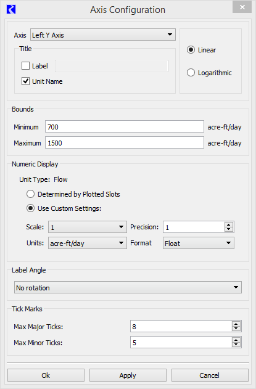
Task: Decrement Max Minor Ticks down arrow
Action: click(x=236, y=345)
